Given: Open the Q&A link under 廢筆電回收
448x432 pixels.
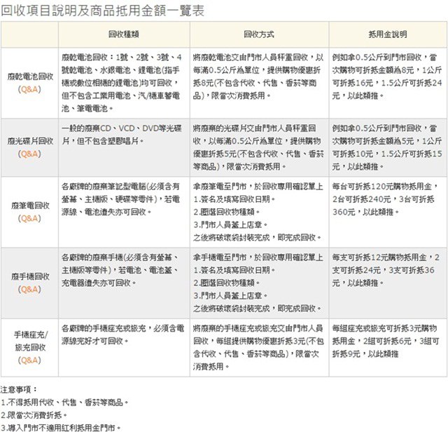Looking at the screenshot, I should click(29, 218).
